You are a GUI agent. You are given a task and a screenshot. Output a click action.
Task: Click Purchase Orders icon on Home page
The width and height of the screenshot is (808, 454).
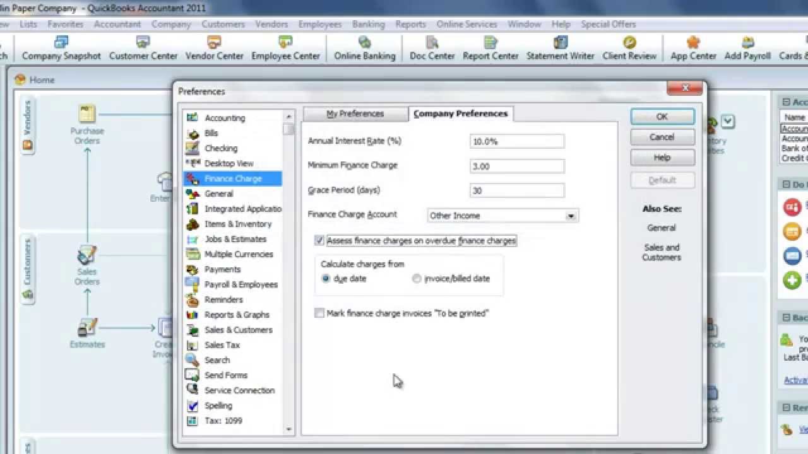(x=87, y=114)
